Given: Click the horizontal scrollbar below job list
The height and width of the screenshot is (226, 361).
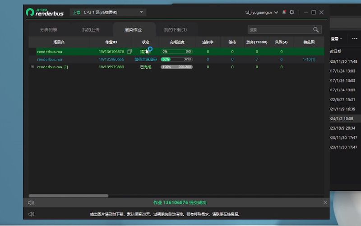Looking at the screenshot, I should 69,196.
